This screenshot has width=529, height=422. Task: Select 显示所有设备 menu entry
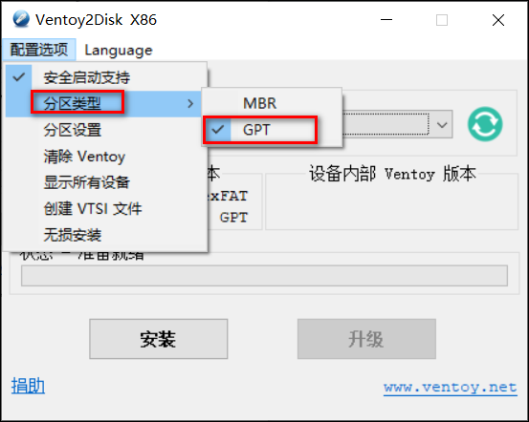(x=105, y=182)
